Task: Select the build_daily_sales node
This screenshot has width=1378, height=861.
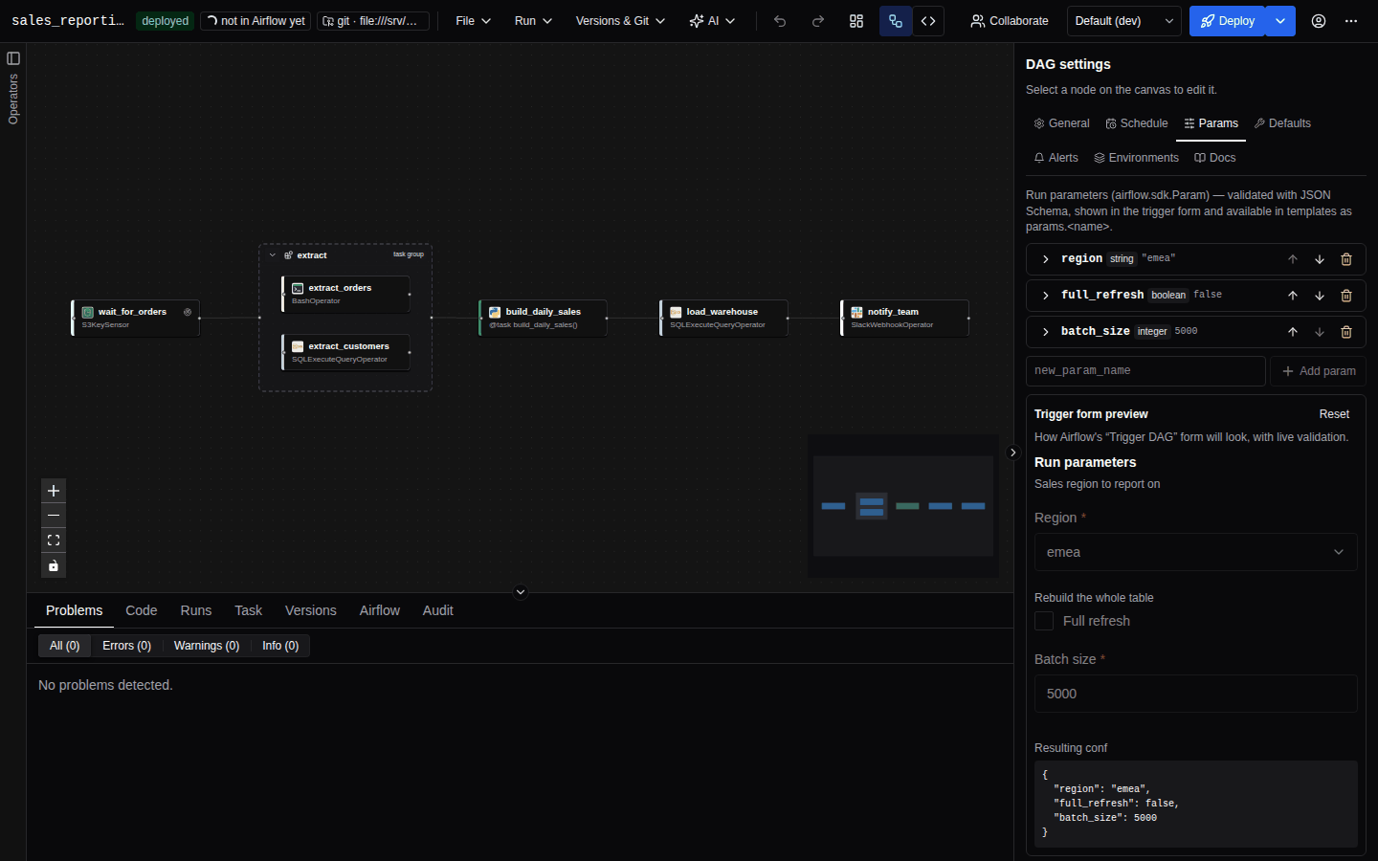Action: coord(543,318)
